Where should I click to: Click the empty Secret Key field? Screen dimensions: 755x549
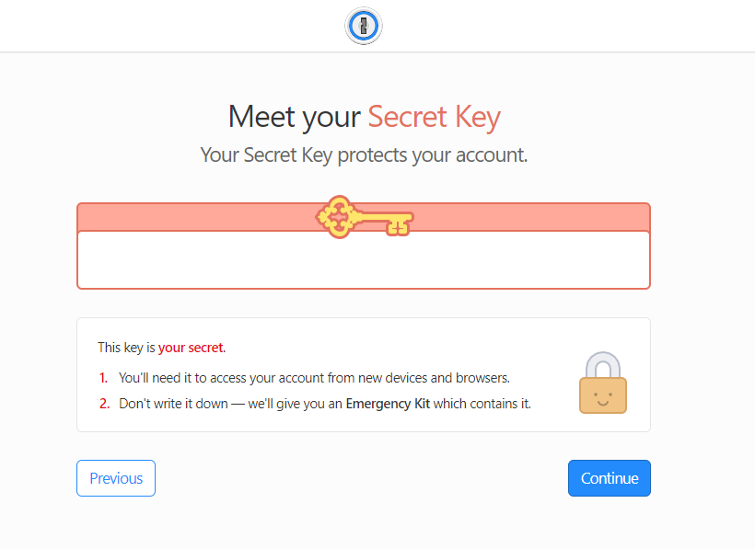364,259
